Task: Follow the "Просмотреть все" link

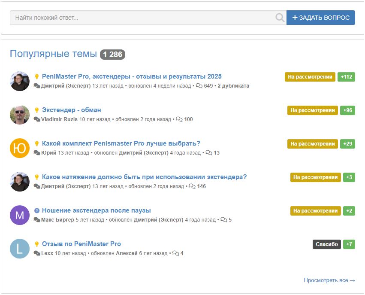Action: [x=329, y=280]
